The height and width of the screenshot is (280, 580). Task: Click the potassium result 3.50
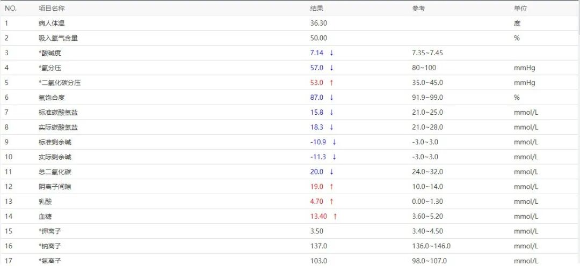coord(317,231)
